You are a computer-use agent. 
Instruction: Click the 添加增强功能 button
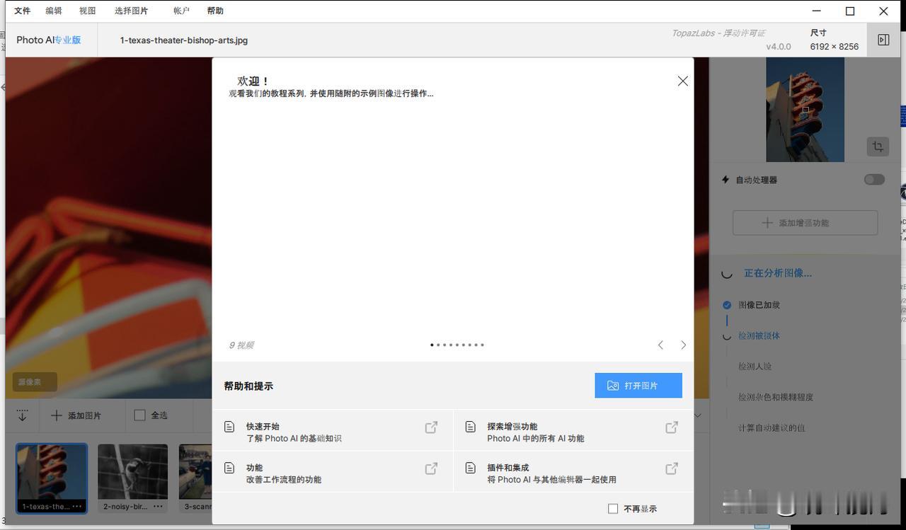pos(805,223)
